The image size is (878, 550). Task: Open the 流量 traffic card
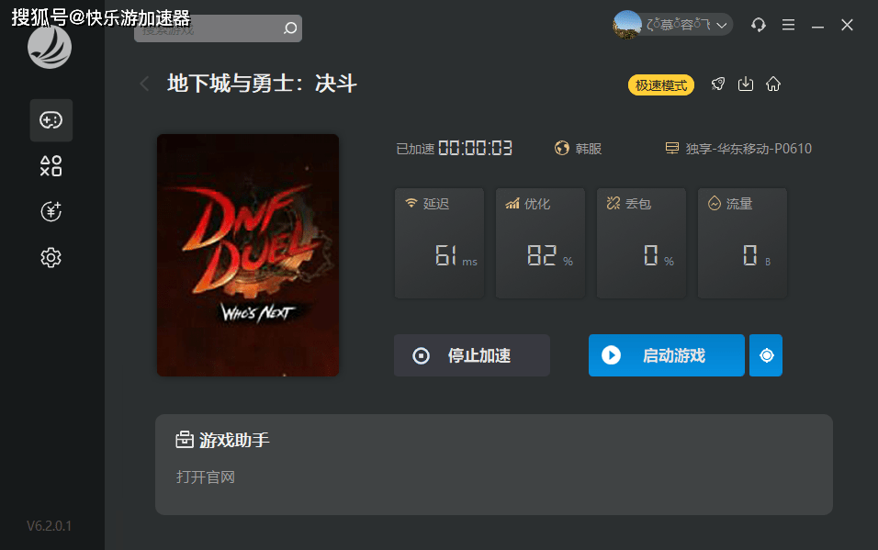[x=742, y=243]
